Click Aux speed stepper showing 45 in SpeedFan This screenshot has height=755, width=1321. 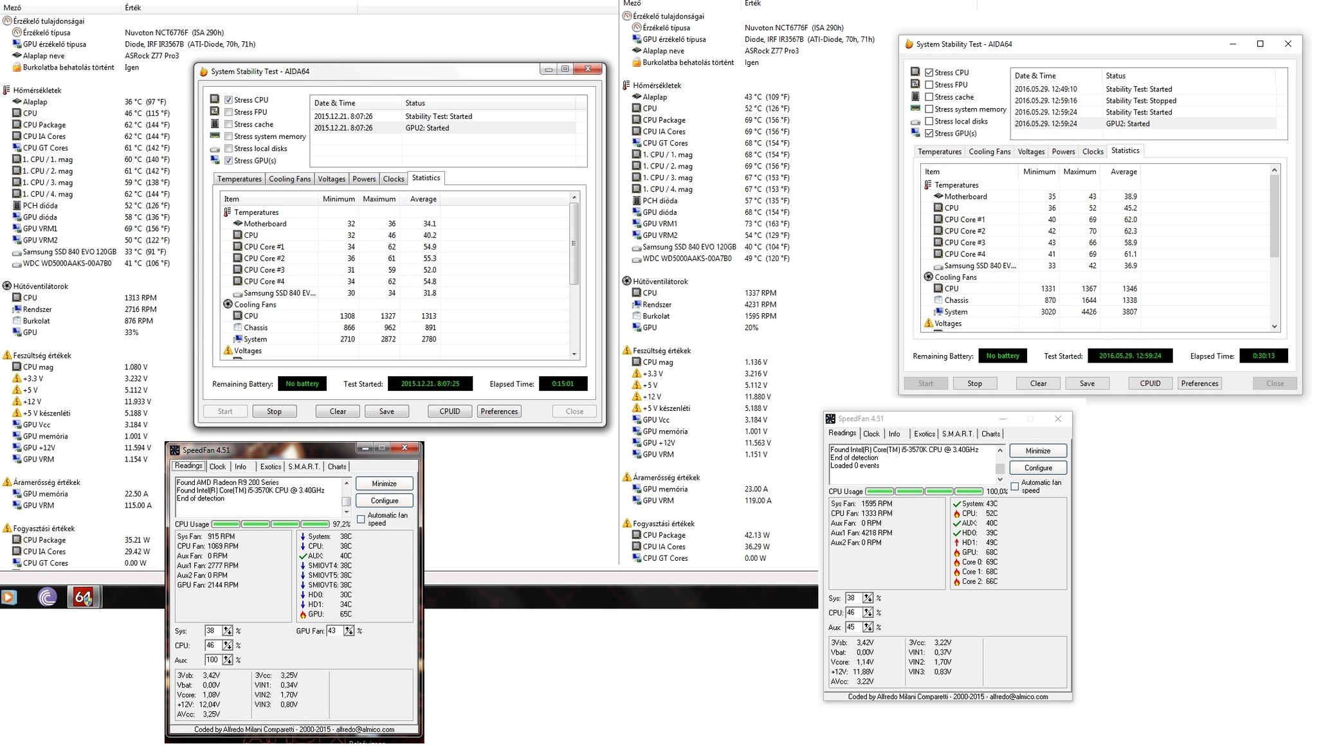tap(868, 628)
